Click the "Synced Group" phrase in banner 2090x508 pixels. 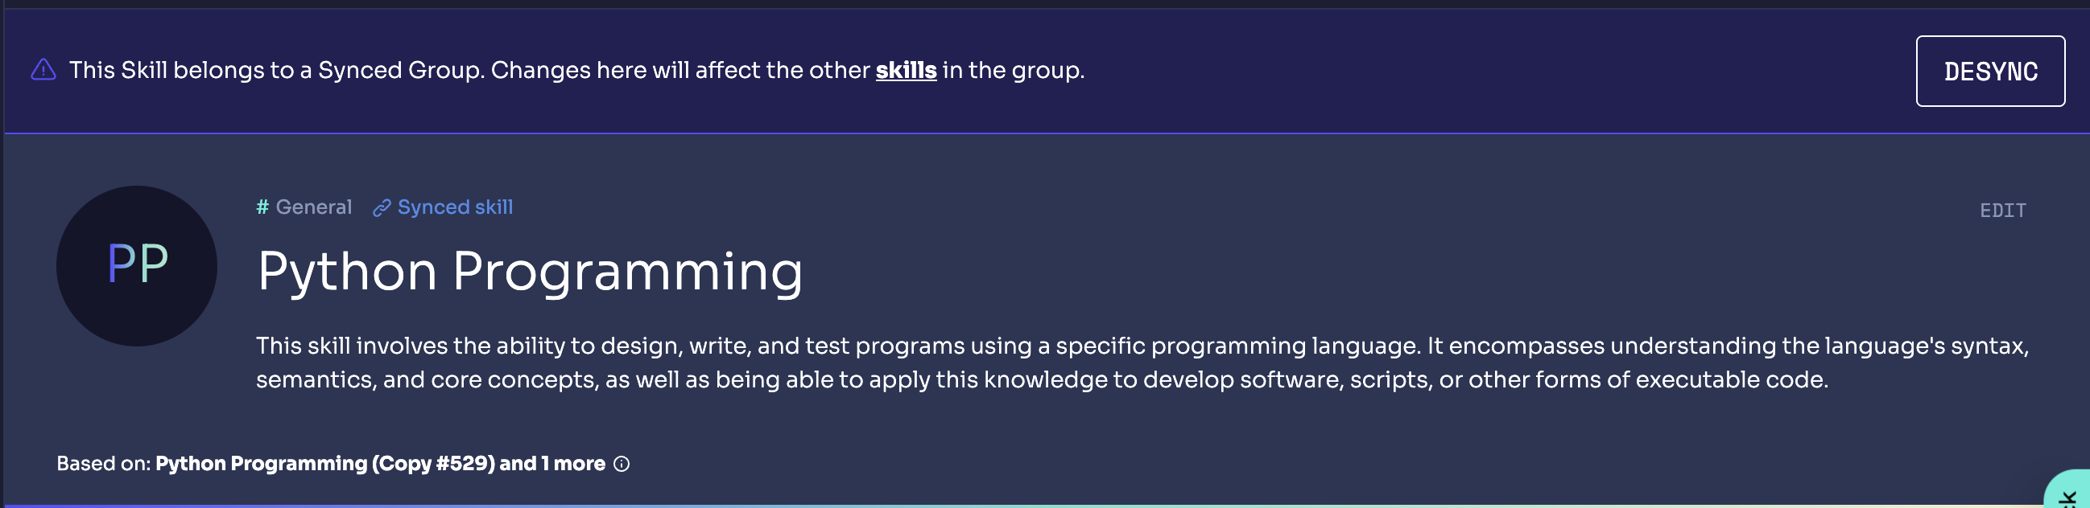(401, 71)
